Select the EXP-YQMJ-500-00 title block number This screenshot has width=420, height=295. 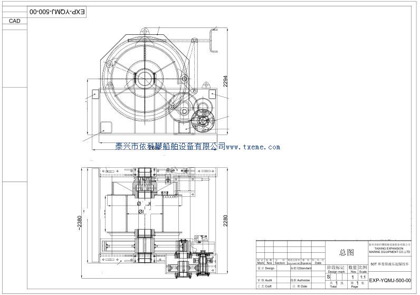tap(389, 281)
